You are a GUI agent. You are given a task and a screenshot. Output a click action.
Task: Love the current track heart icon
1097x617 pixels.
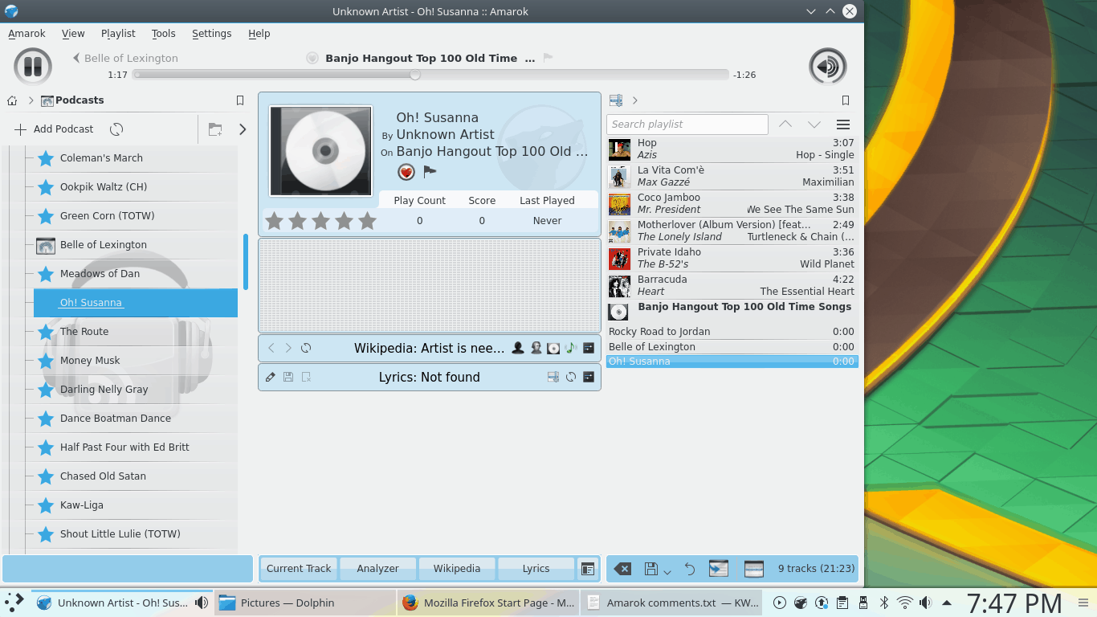[x=406, y=172]
